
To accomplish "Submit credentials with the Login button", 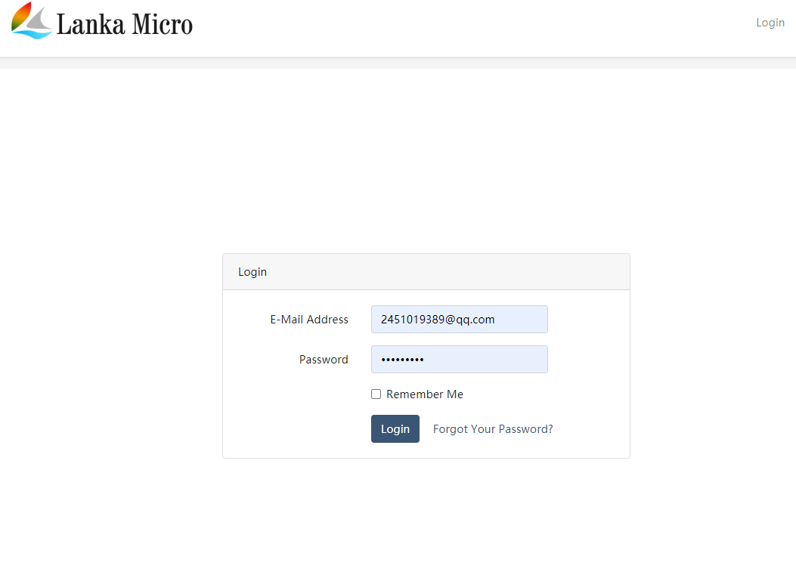I will (x=395, y=429).
